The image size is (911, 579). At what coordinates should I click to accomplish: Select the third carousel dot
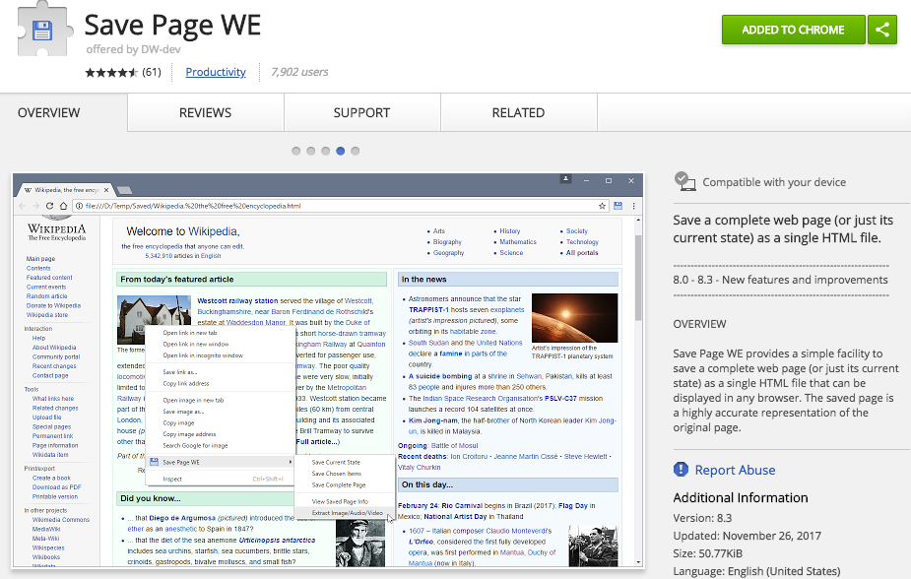click(326, 151)
